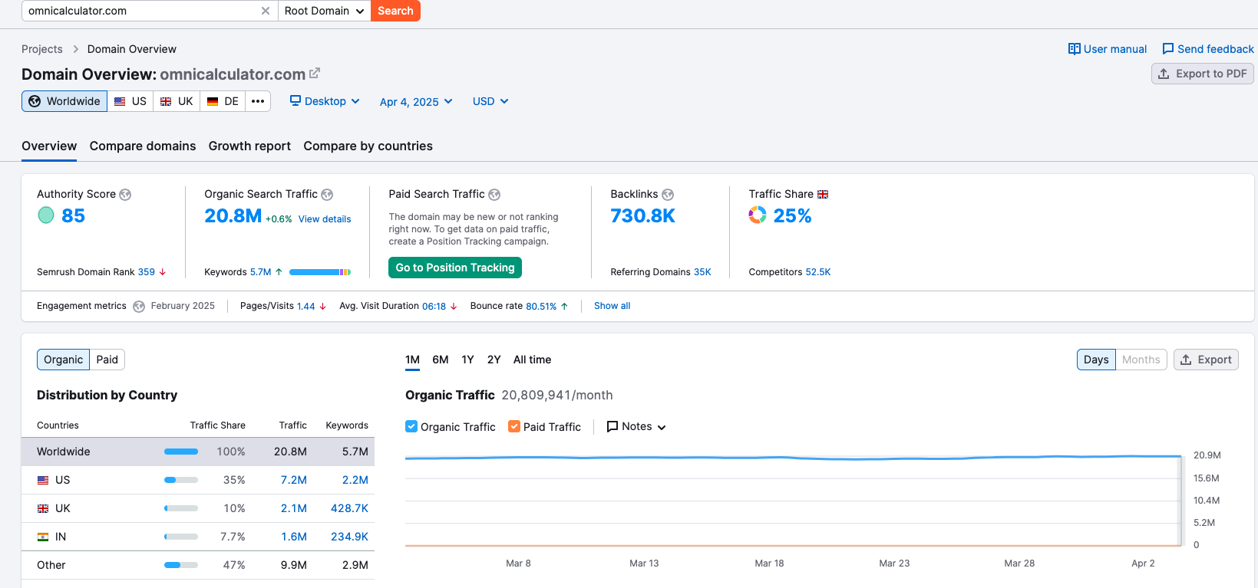Expand the Notes dropdown
The height and width of the screenshot is (588, 1258).
click(x=636, y=427)
